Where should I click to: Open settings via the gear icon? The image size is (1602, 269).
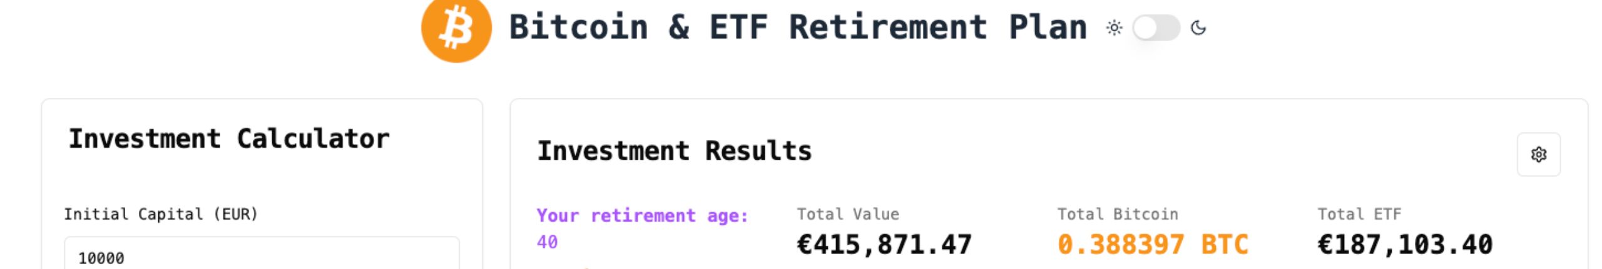[1538, 154]
